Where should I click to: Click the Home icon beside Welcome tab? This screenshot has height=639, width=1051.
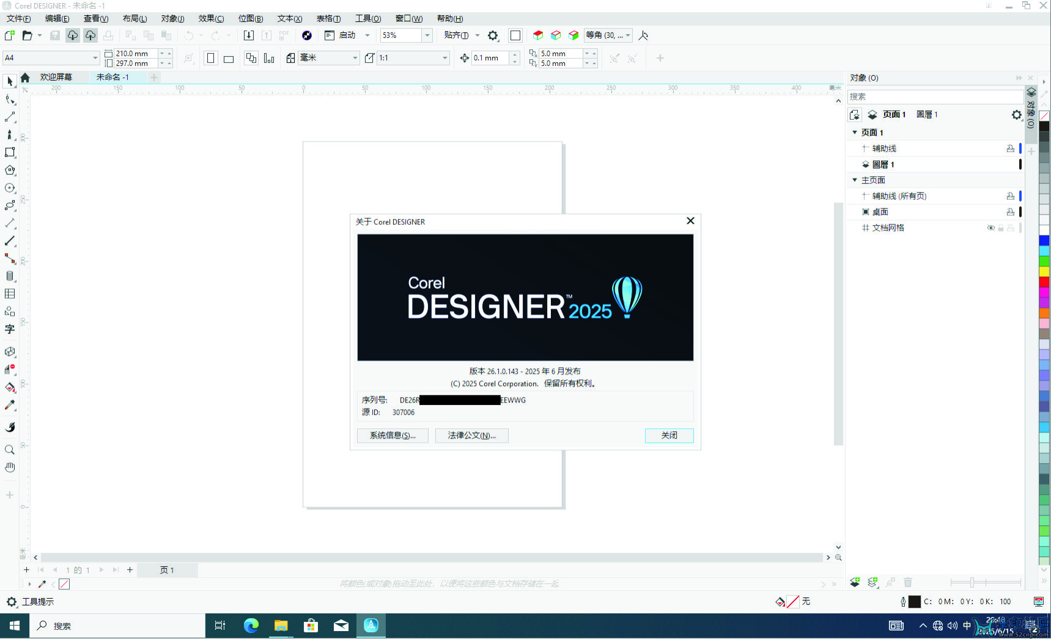[x=25, y=78]
